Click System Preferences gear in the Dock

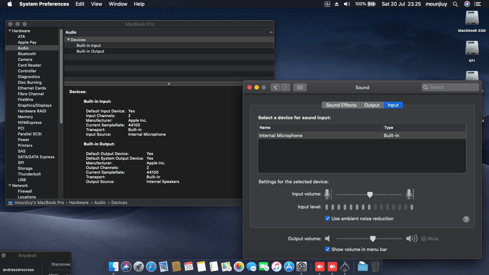coord(301,266)
